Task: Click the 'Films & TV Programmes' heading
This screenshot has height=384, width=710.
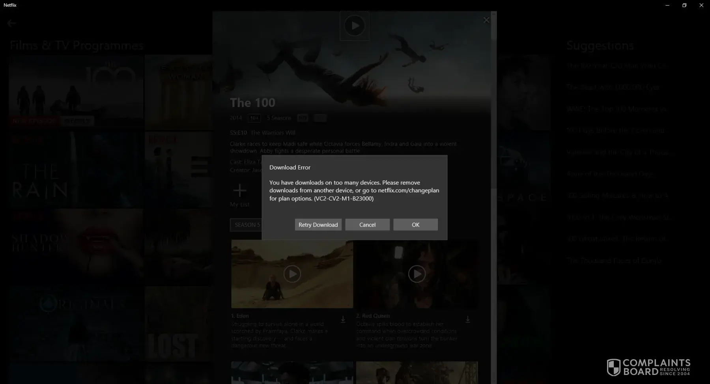Action: [77, 46]
